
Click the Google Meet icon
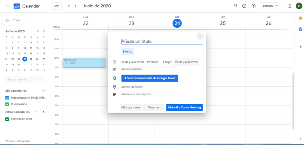115,78
